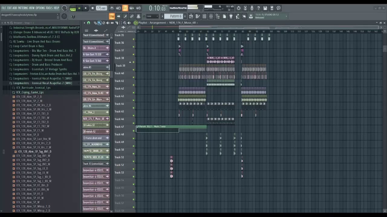Open the TOOLS menu
Viewport: 387px width, 217px height.
49,8
